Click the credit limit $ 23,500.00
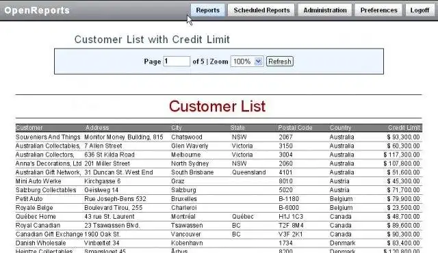This screenshot has height=253, width=438. tap(403, 208)
